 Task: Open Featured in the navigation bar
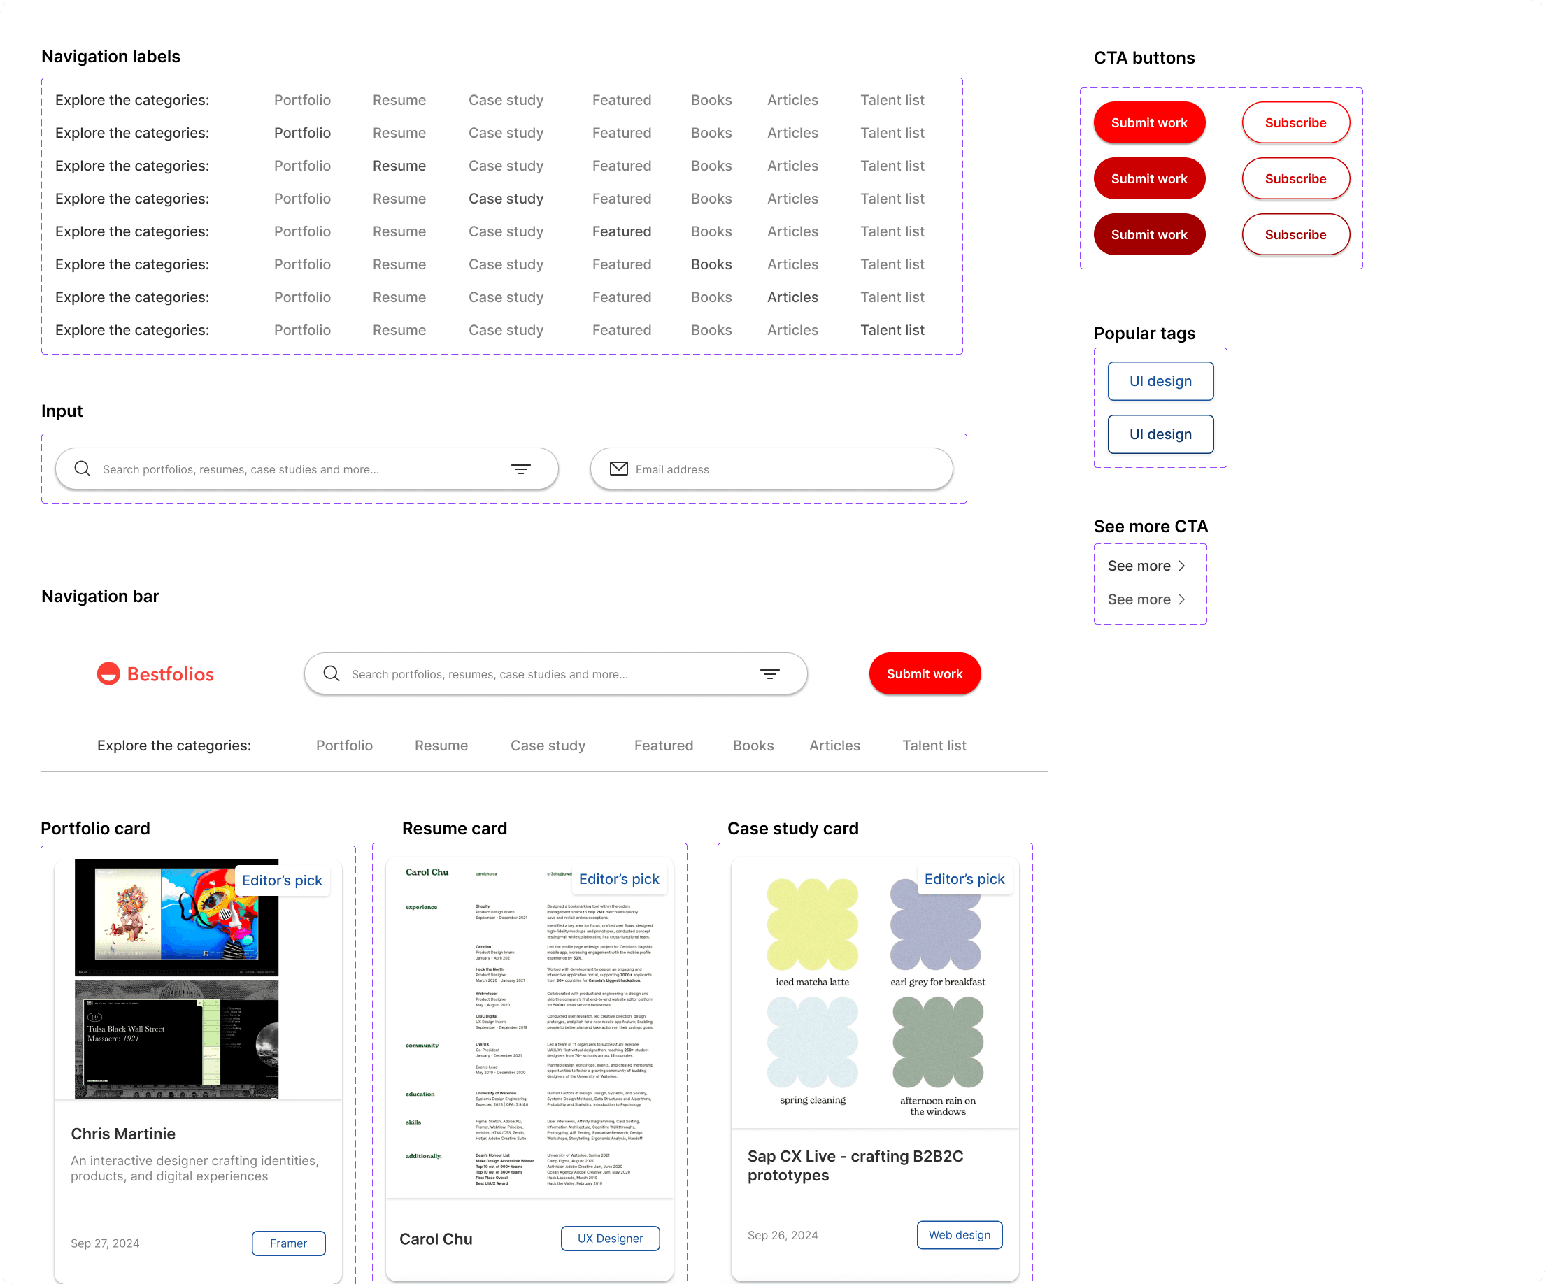[x=664, y=745]
